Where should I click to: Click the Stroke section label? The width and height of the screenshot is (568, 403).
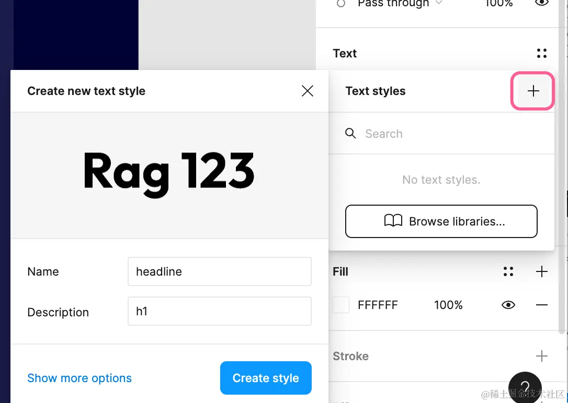(350, 356)
